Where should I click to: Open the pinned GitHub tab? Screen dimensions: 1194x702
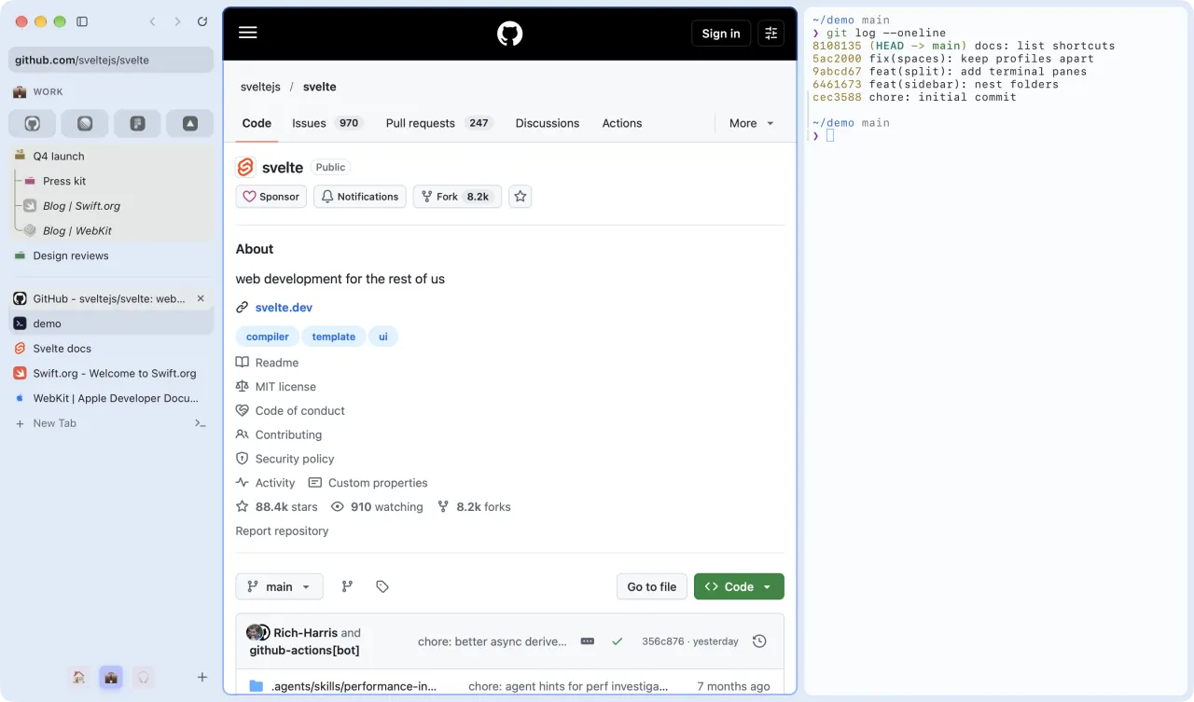(x=33, y=123)
